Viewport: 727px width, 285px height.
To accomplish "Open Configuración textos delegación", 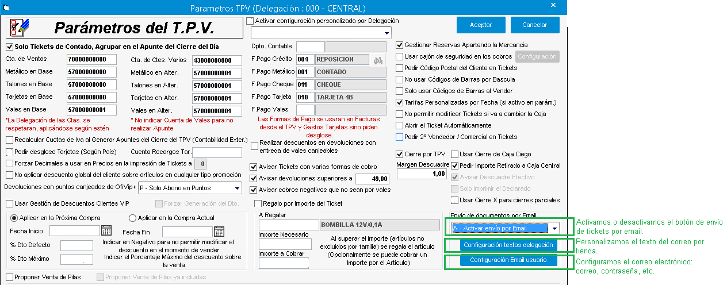I will (508, 245).
